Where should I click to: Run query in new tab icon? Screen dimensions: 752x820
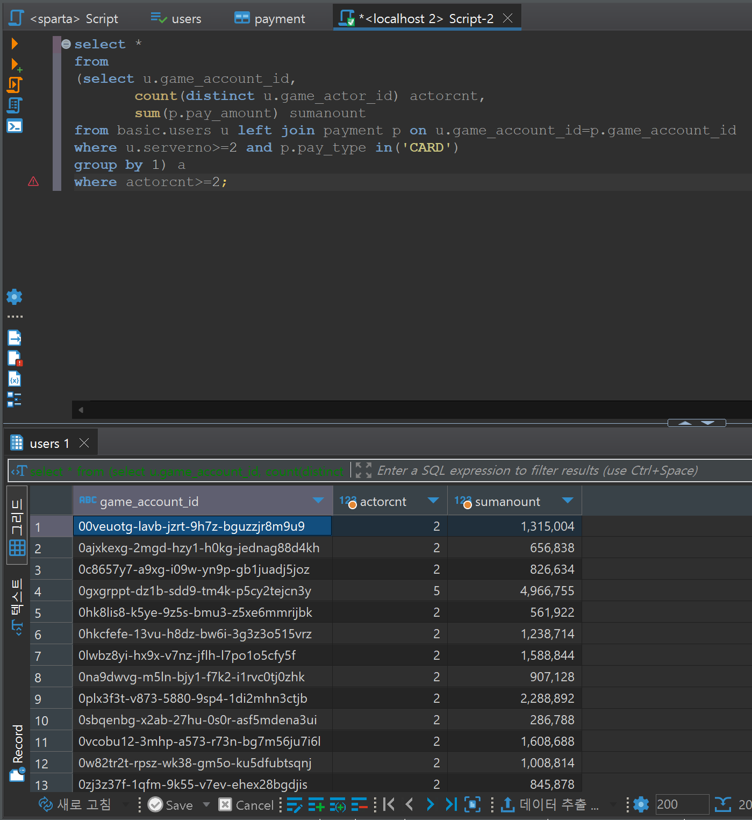pos(16,65)
